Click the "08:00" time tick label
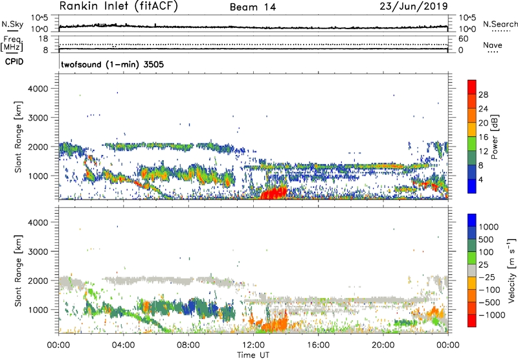Screen dimensions: 518x359 tap(188, 345)
